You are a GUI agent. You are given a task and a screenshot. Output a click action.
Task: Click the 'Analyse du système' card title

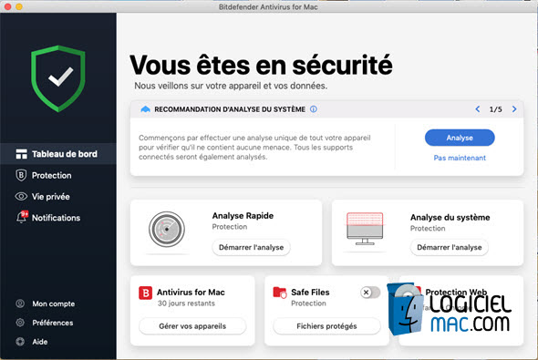pos(450,218)
